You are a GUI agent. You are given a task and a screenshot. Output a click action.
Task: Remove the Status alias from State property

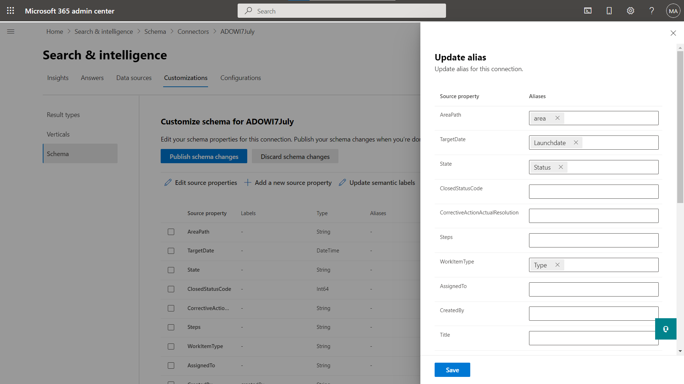pos(561,167)
